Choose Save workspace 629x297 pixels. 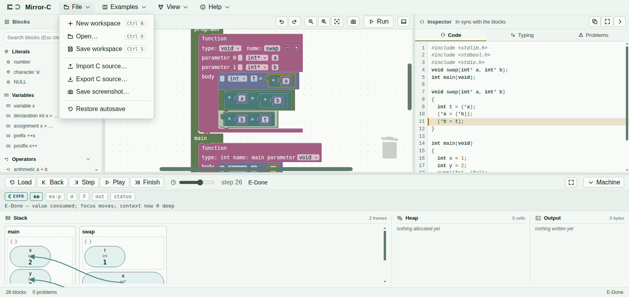(x=107, y=49)
